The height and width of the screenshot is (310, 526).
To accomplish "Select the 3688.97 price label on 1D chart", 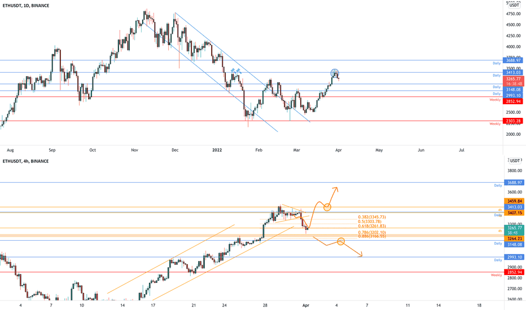I will coord(512,60).
